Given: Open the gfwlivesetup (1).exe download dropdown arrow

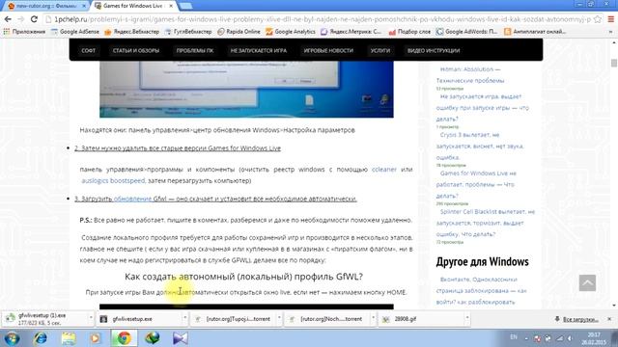Looking at the screenshot, I should (91, 318).
